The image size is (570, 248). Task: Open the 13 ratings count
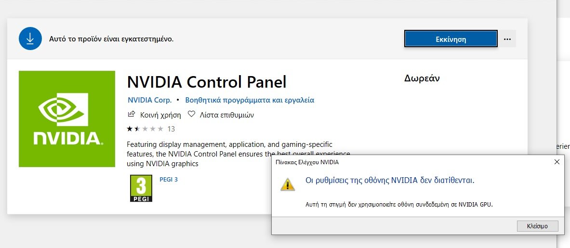coord(171,129)
